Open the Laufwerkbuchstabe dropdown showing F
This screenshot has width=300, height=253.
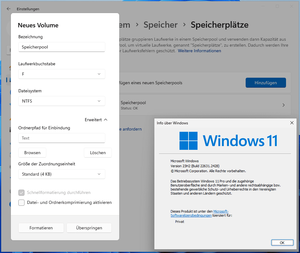click(61, 74)
